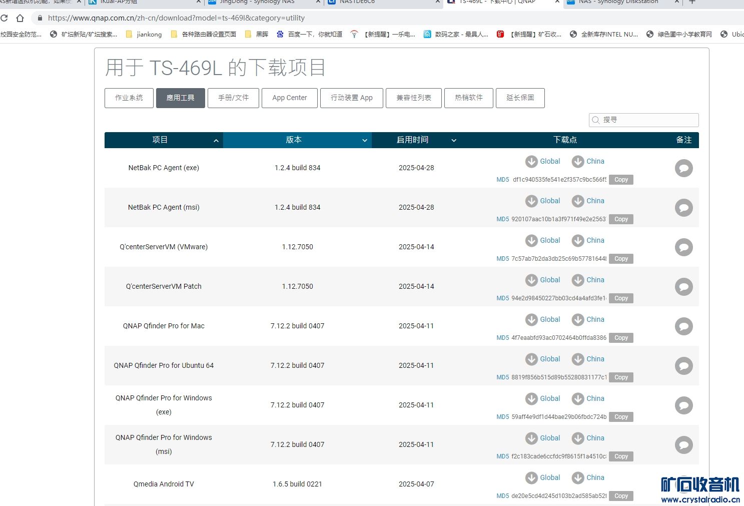Screen dimensions: 744x506
Task: Click Global download icon for Qmedia Android TV
Action: 531,477
